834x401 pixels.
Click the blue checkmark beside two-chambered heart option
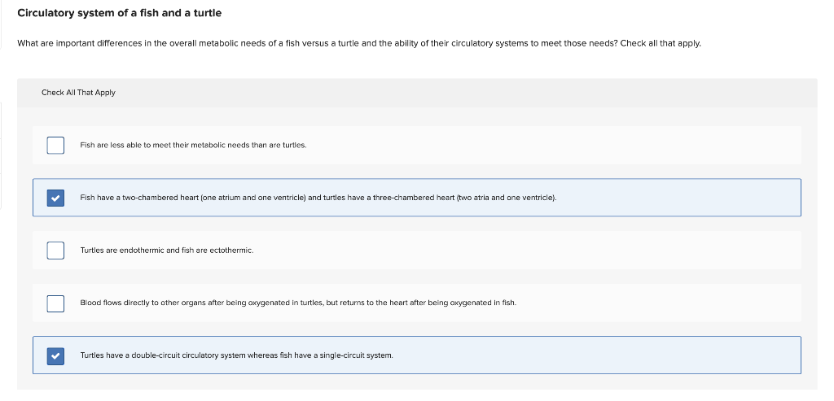pos(55,198)
